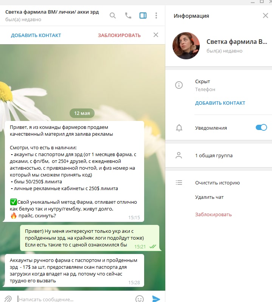272x302 pixels.
Task: Click the 12 мая date badge
Action: (82, 113)
